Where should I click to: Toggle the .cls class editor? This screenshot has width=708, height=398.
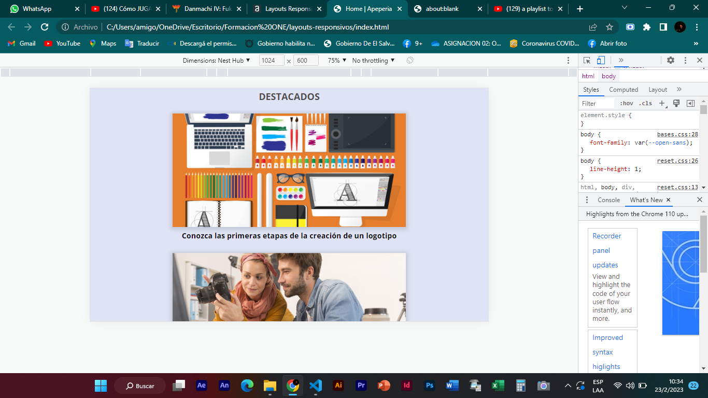coord(645,103)
